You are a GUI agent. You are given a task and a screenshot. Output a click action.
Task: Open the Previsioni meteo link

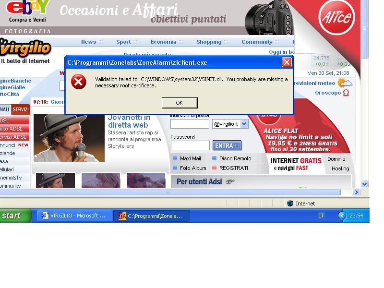coord(315,83)
